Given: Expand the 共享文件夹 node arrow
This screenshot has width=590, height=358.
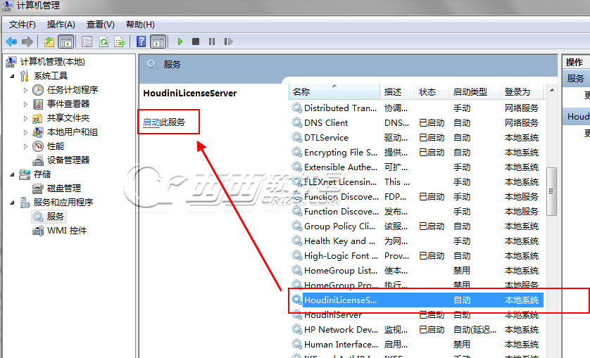Looking at the screenshot, I should (x=25, y=118).
